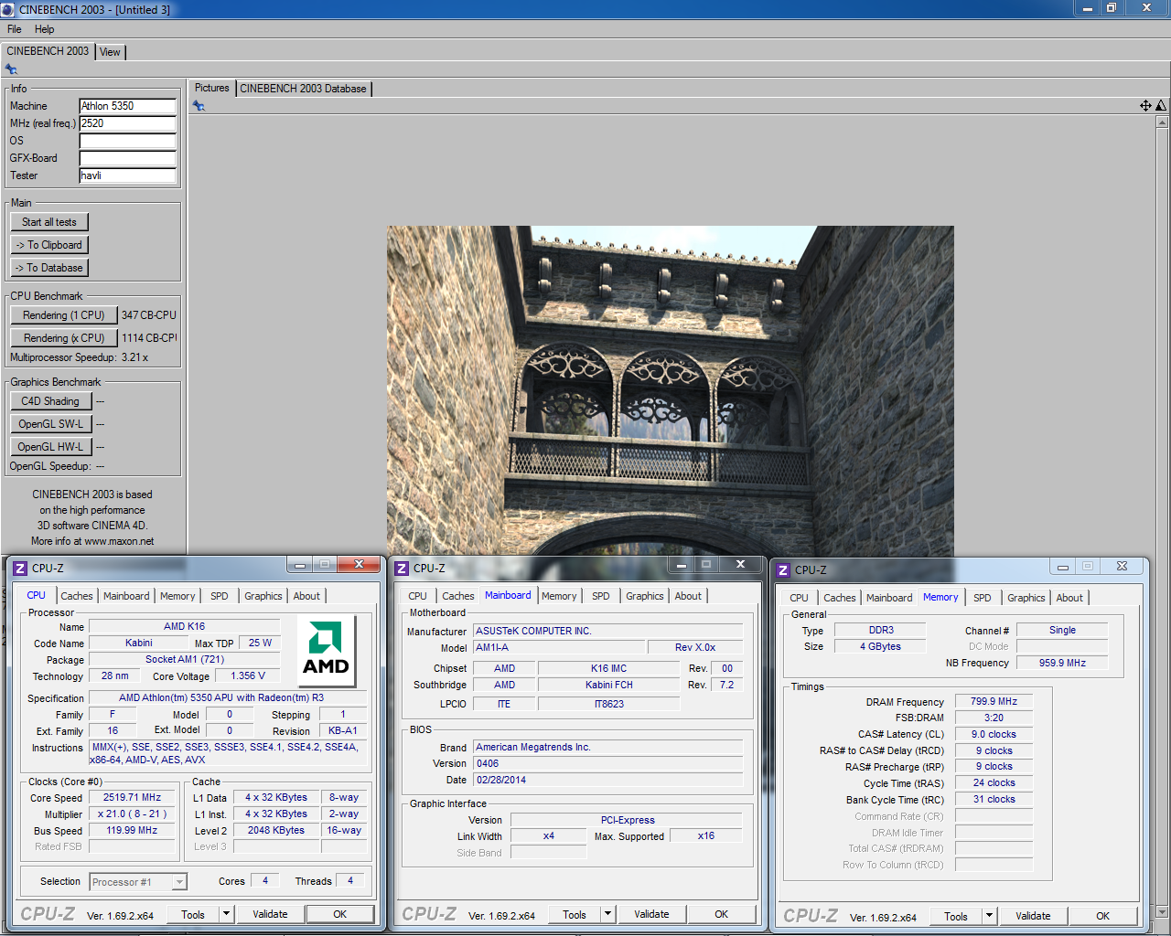Select the CINEBENCH 2003 Database tab
This screenshot has width=1171, height=936.
click(304, 89)
